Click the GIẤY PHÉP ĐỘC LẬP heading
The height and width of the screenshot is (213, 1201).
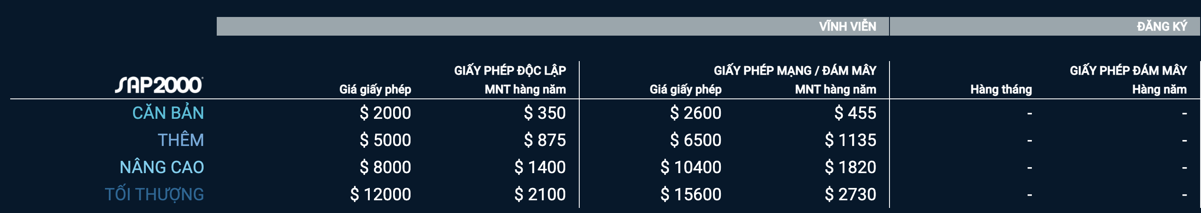pos(510,71)
